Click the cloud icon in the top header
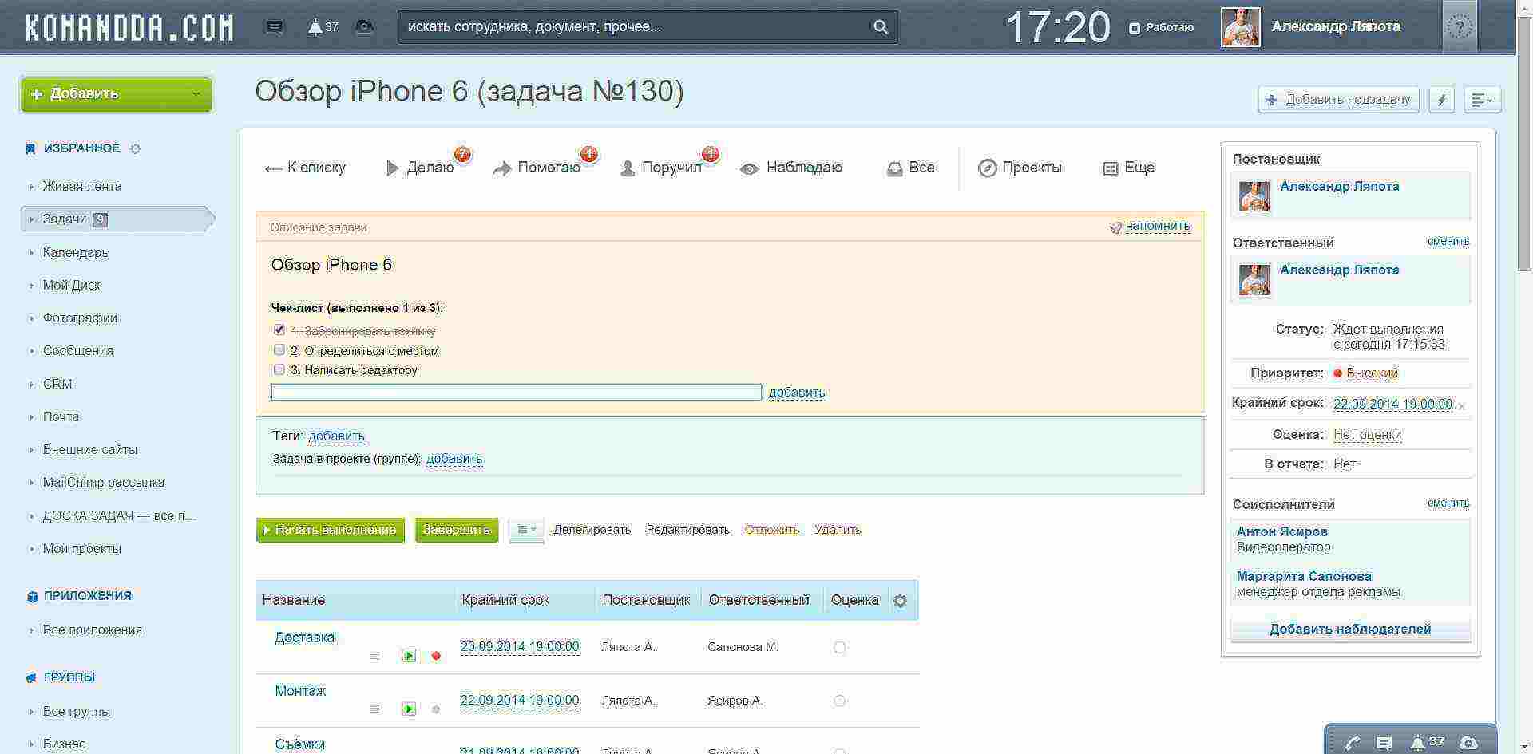 pyautogui.click(x=364, y=27)
